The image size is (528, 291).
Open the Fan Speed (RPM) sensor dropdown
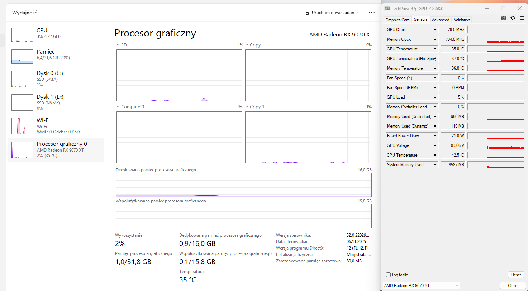[435, 88]
